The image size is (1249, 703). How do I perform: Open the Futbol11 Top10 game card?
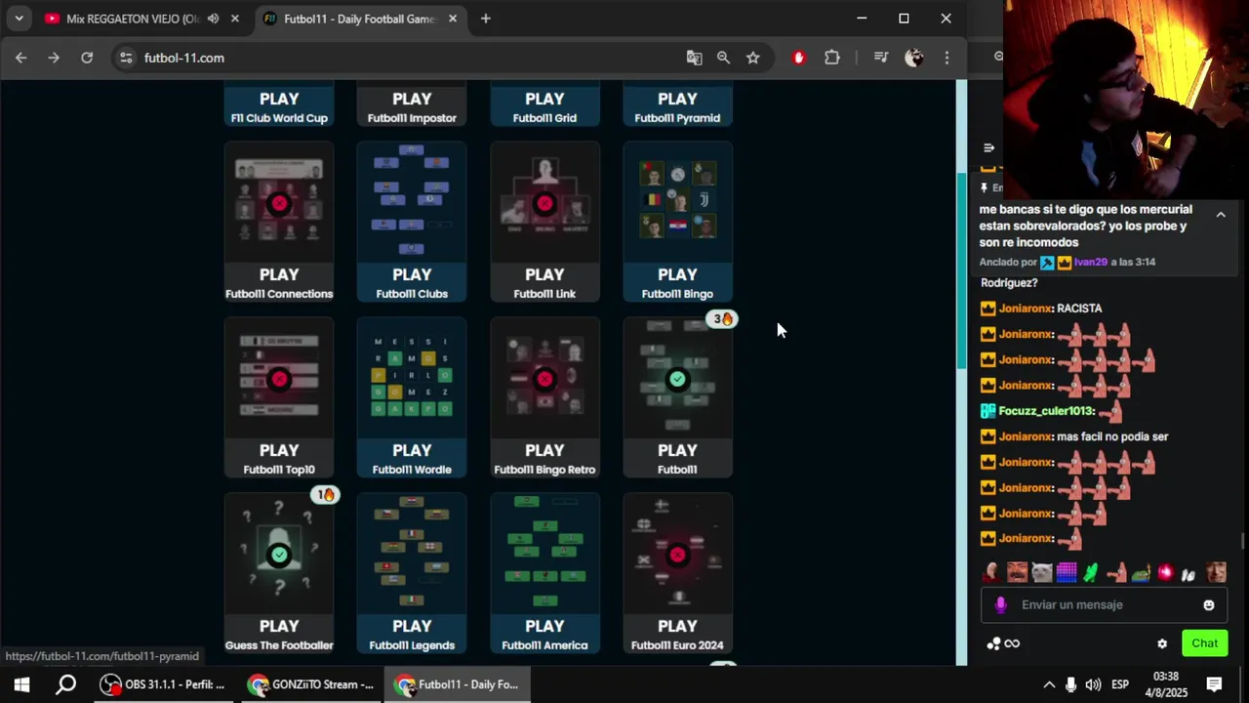(x=279, y=397)
